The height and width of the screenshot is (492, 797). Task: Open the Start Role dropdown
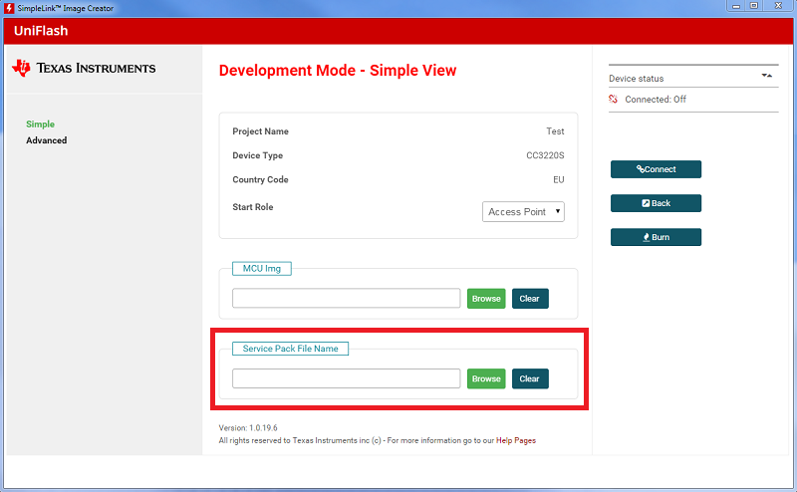click(523, 211)
